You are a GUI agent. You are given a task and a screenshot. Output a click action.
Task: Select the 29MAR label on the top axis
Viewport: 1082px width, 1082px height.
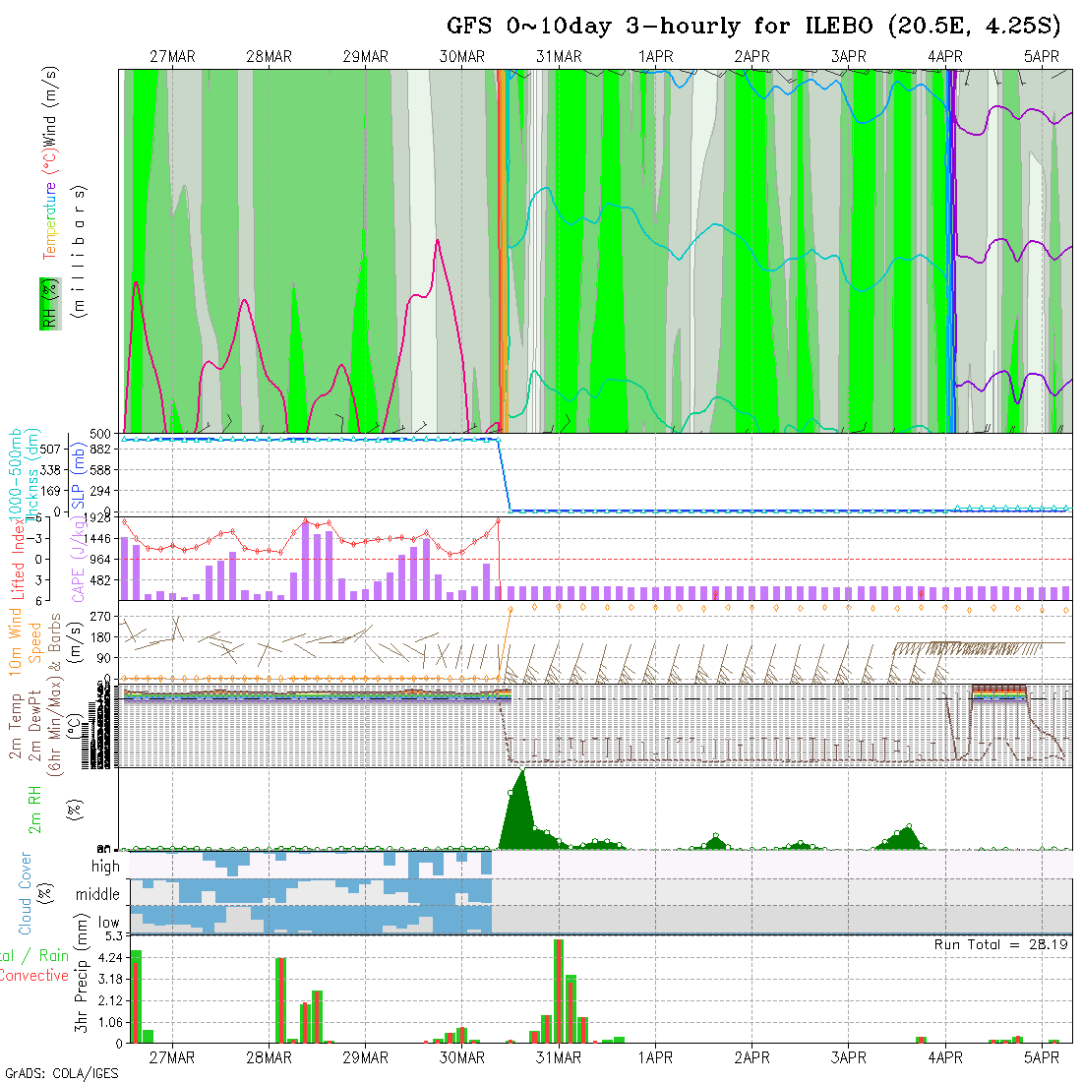[x=366, y=57]
